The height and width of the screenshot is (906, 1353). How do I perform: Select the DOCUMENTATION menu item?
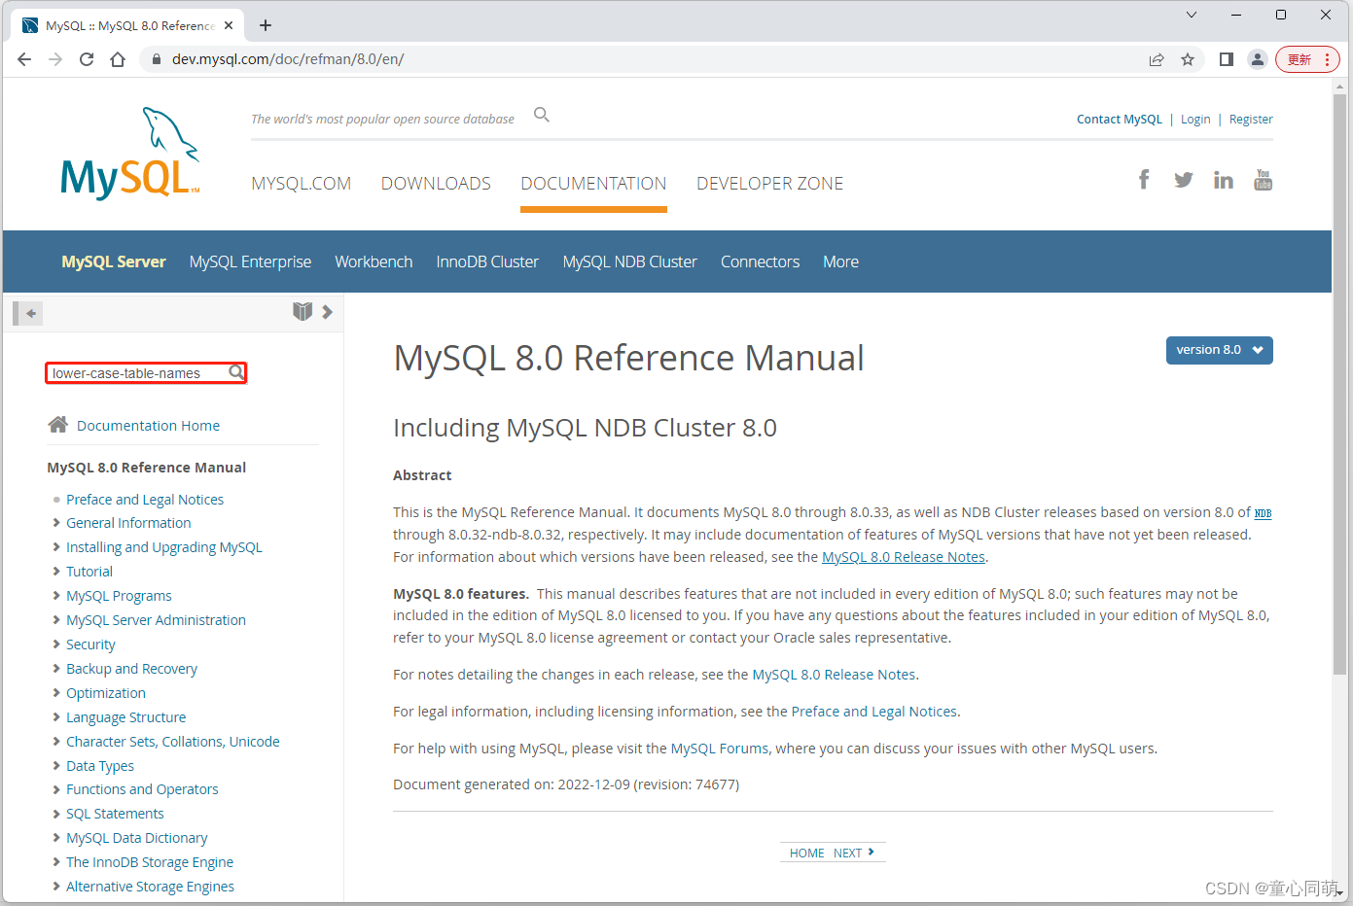tap(593, 183)
